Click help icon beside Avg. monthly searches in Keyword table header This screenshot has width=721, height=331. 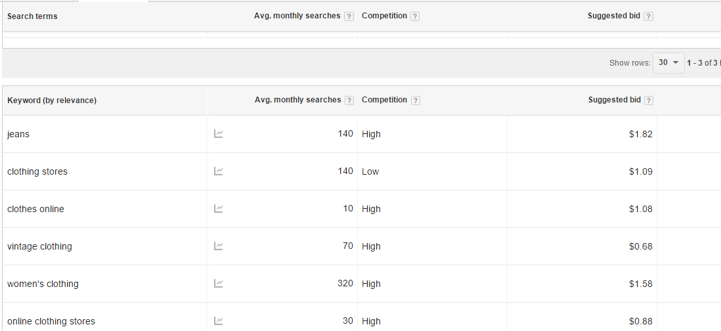[x=349, y=100]
